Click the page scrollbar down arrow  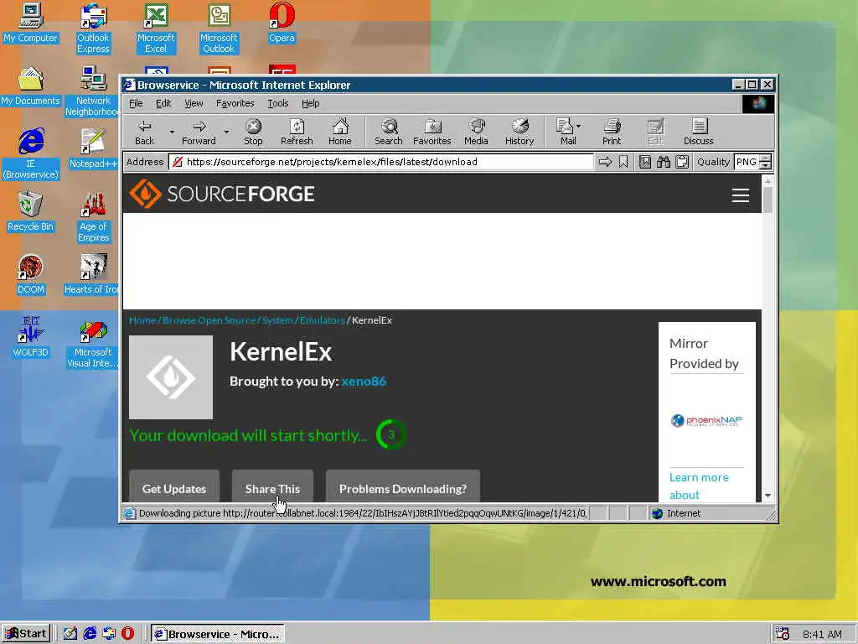coord(768,495)
